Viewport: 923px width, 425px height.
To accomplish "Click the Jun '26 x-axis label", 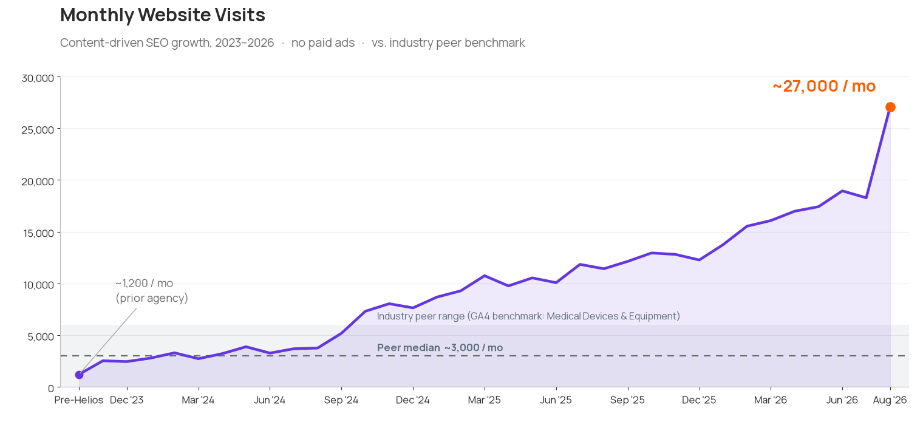I will [842, 400].
